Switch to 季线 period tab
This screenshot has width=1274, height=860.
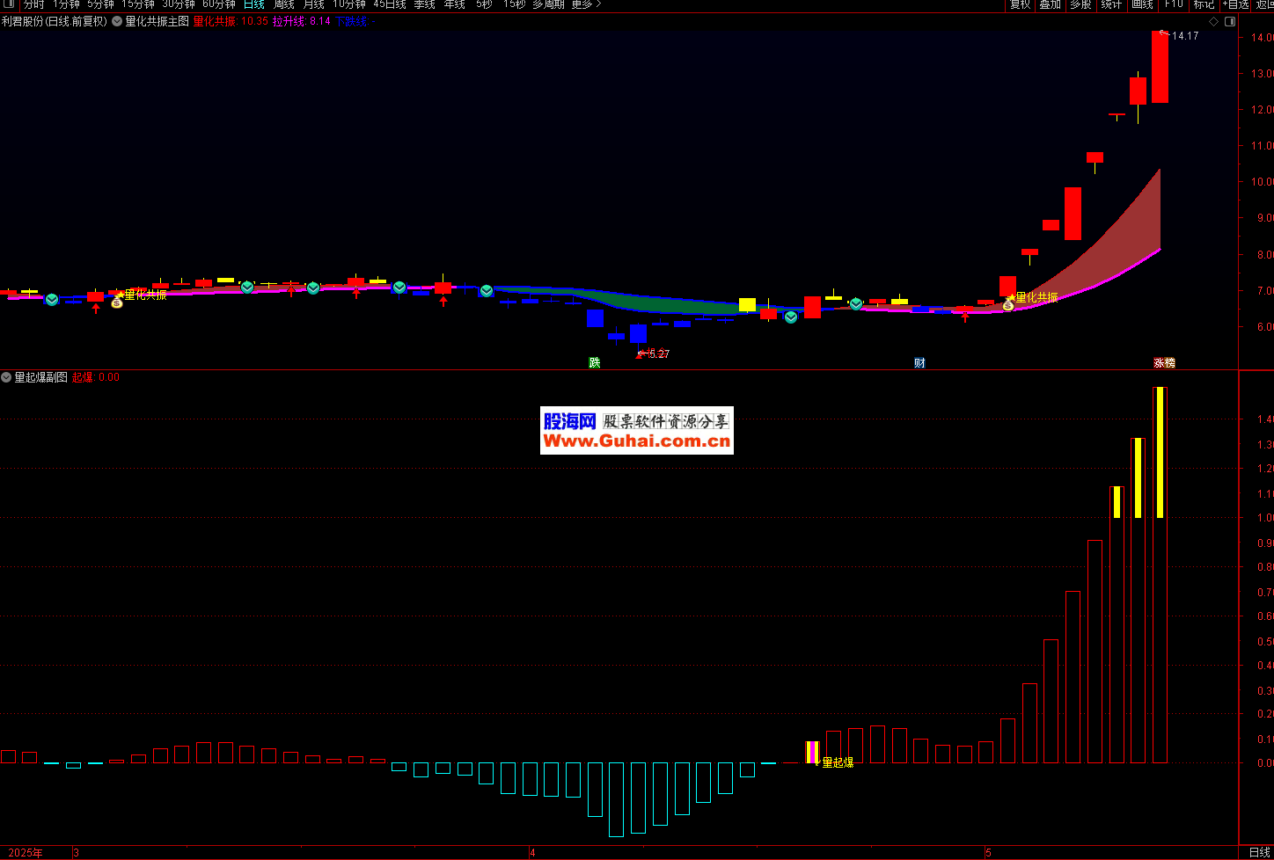point(424,4)
